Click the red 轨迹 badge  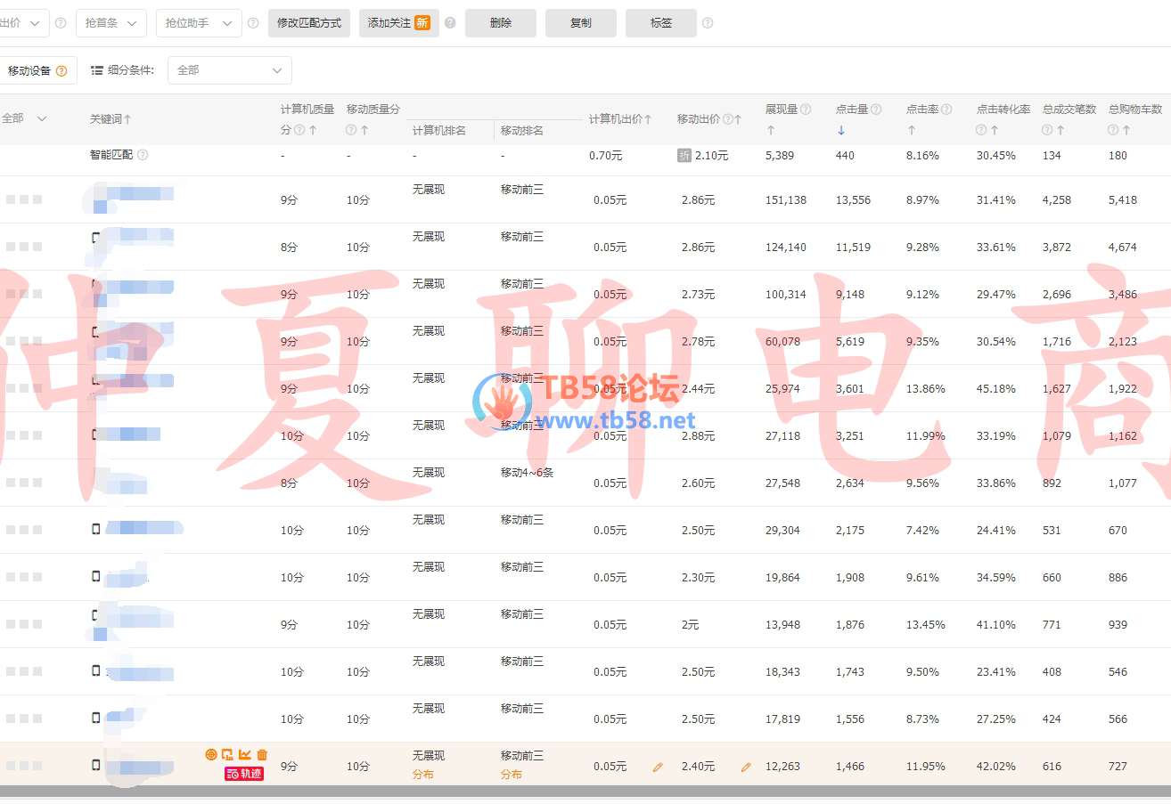(x=244, y=774)
